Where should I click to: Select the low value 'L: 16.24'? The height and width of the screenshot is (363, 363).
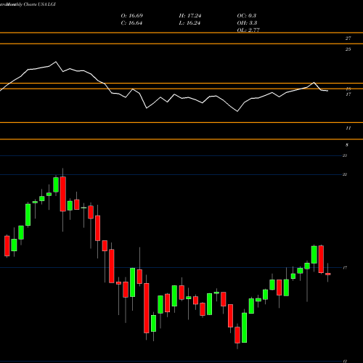pyautogui.click(x=189, y=23)
